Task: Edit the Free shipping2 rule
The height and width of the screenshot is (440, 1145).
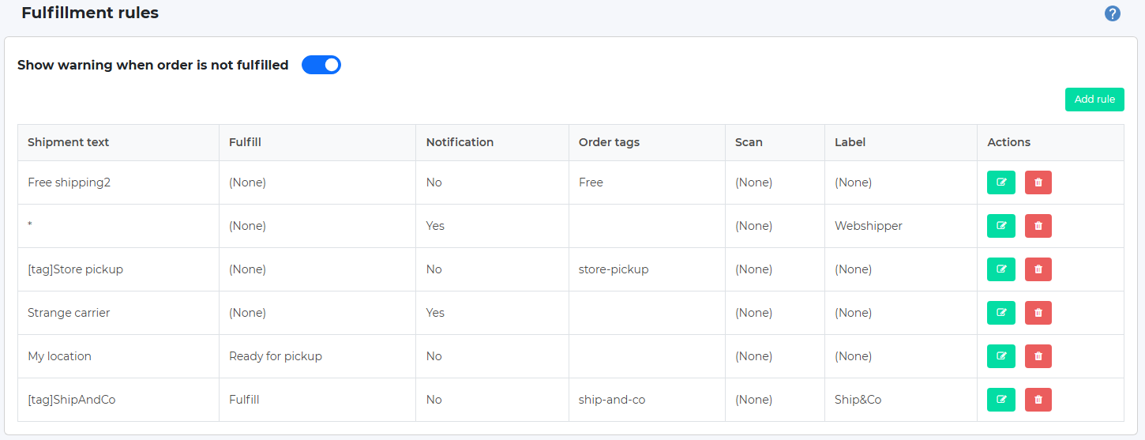Action: pyautogui.click(x=1001, y=182)
